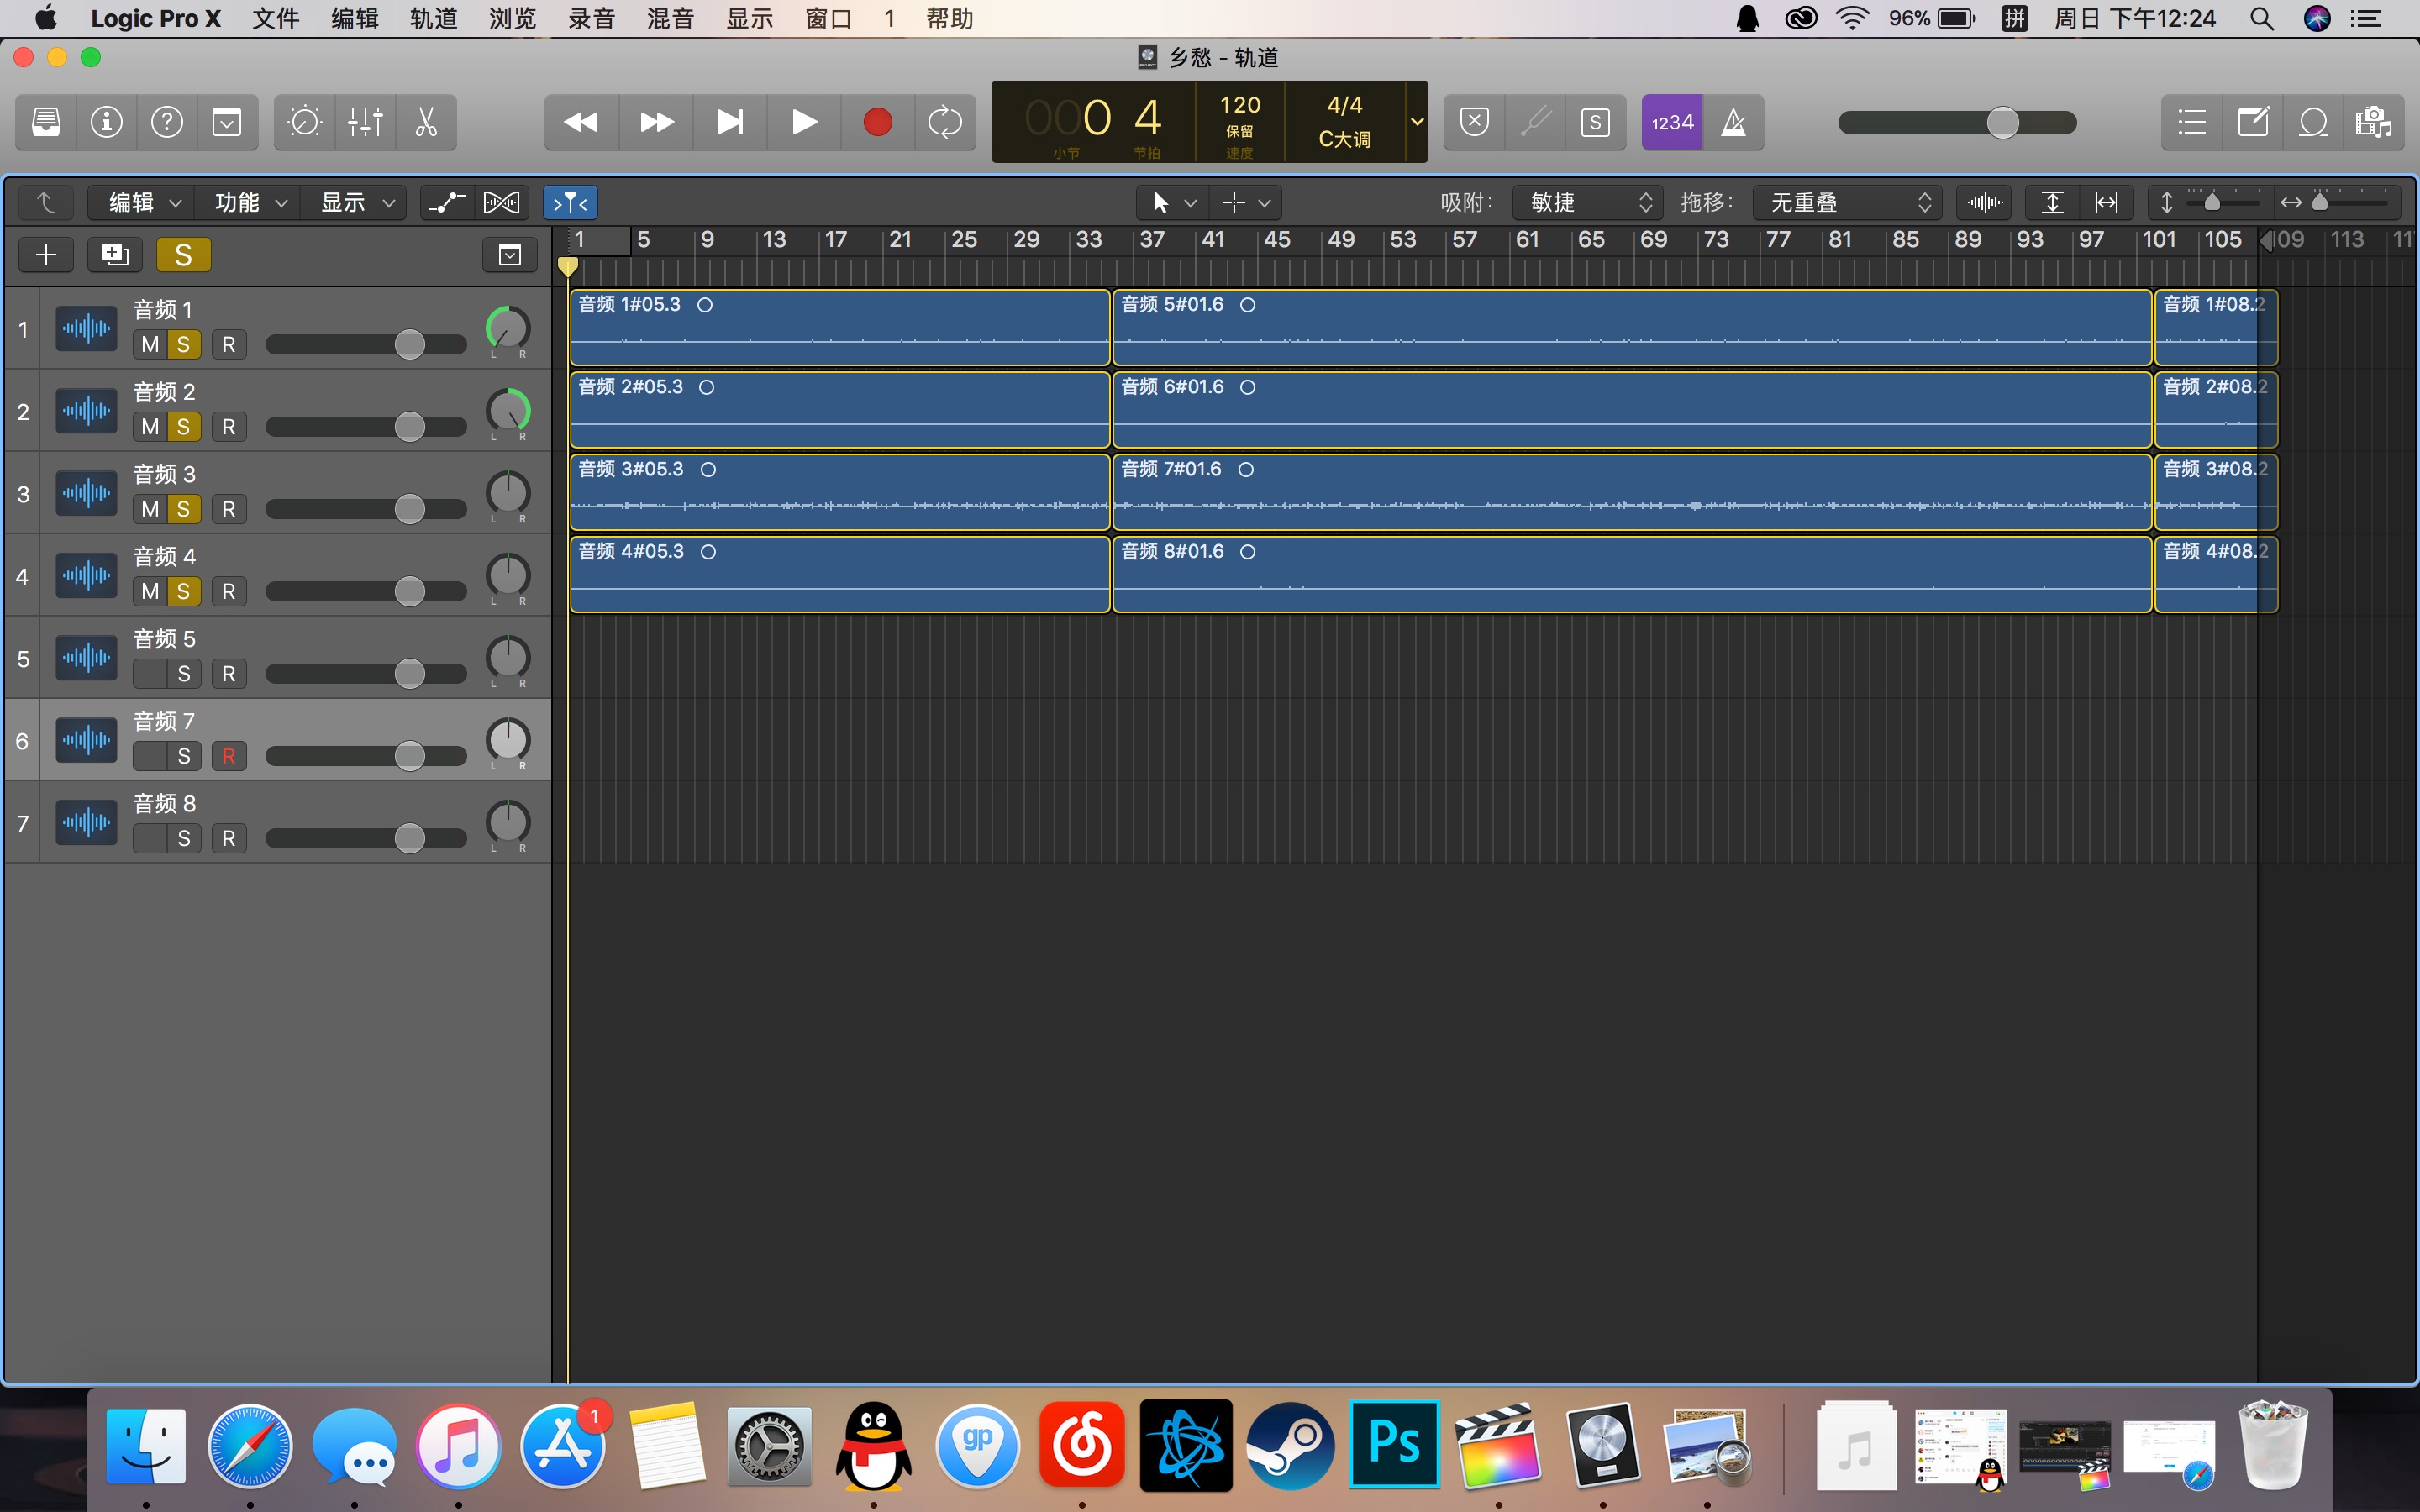The height and width of the screenshot is (1512, 2420).
Task: Open the Loop Browser icon
Action: (x=2313, y=122)
